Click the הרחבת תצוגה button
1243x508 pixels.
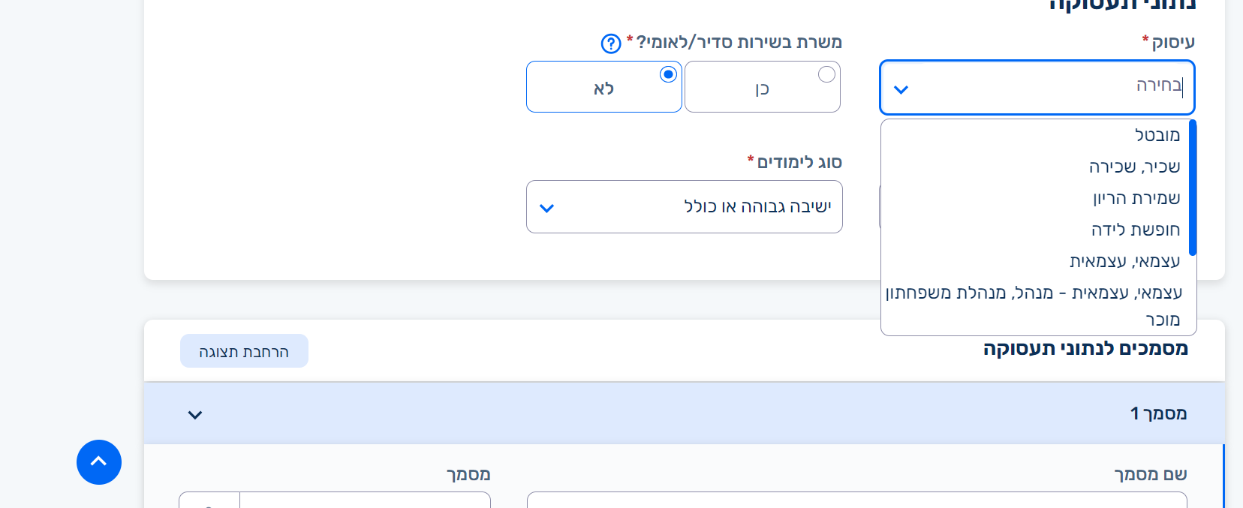244,350
